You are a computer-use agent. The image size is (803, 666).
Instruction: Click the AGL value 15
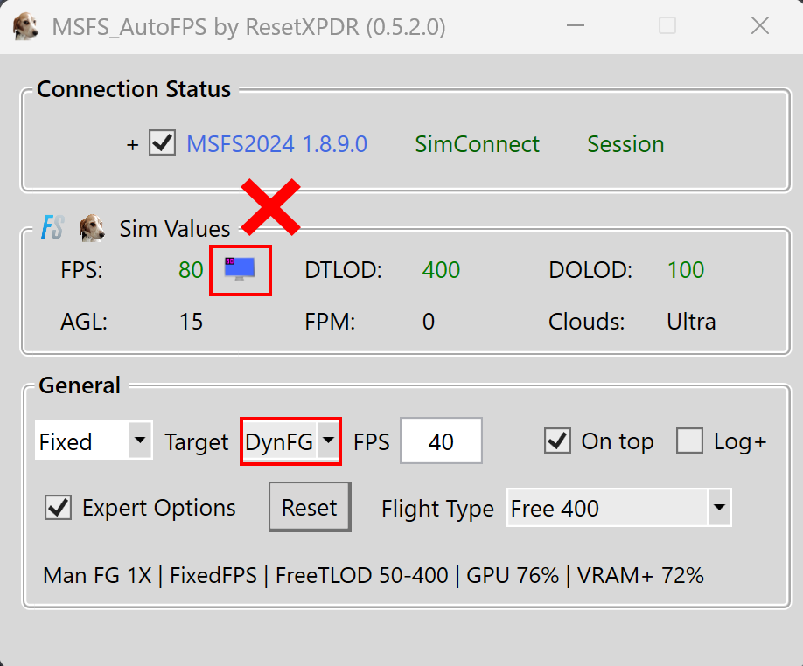[x=191, y=322]
